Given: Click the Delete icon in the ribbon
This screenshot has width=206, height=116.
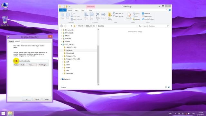Looking at the screenshot, I should click(98, 16).
